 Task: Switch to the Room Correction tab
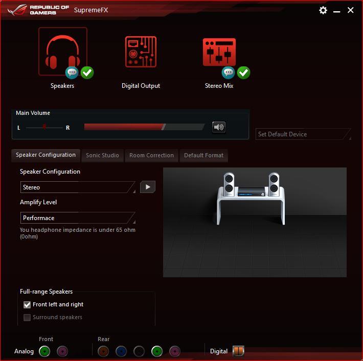152,155
